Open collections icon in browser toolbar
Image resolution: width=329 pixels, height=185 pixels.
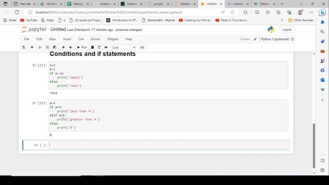[279, 12]
